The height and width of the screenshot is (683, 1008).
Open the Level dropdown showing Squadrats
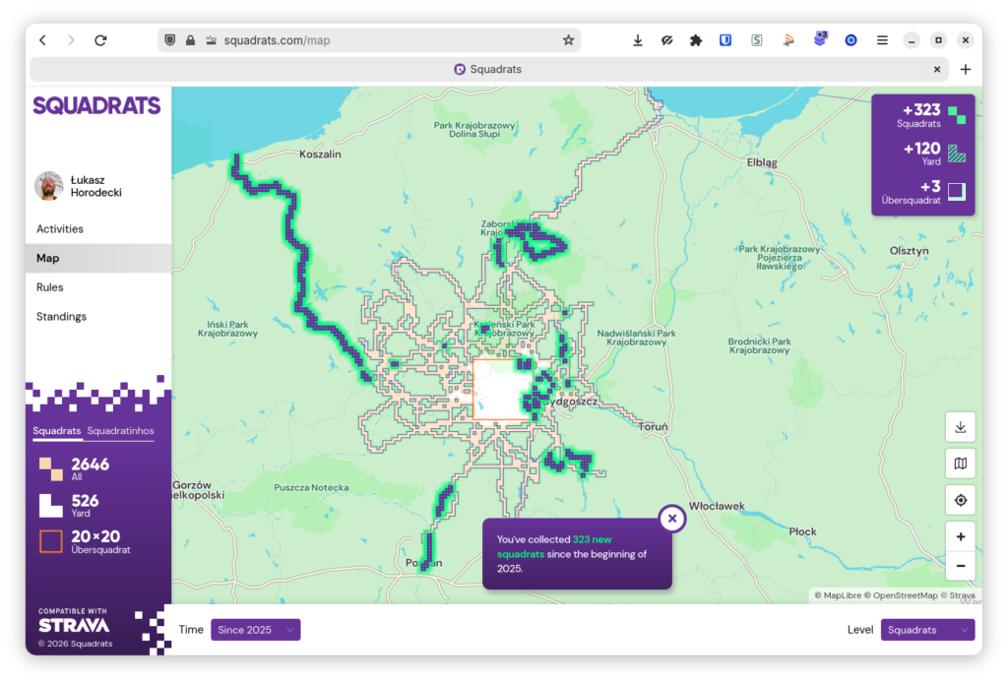click(x=926, y=629)
